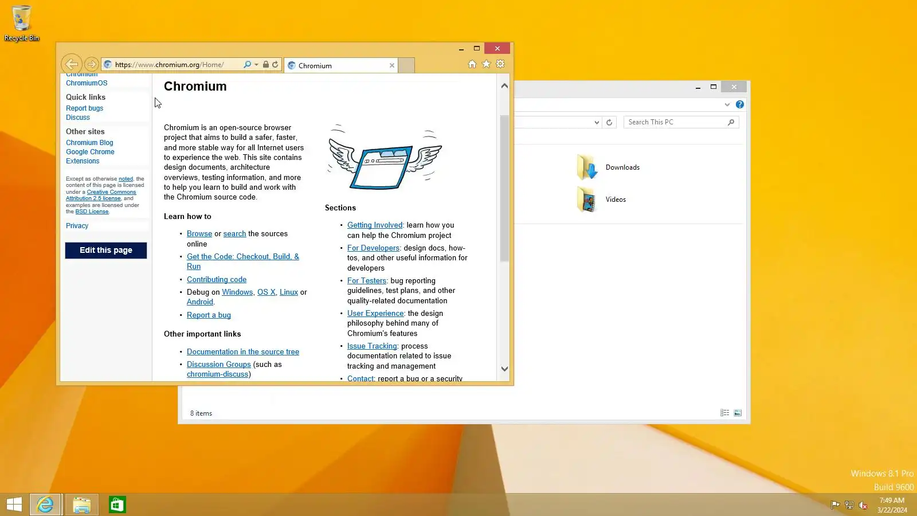Image resolution: width=917 pixels, height=516 pixels.
Task: Click the search magnifier in File Explorer
Action: [731, 122]
